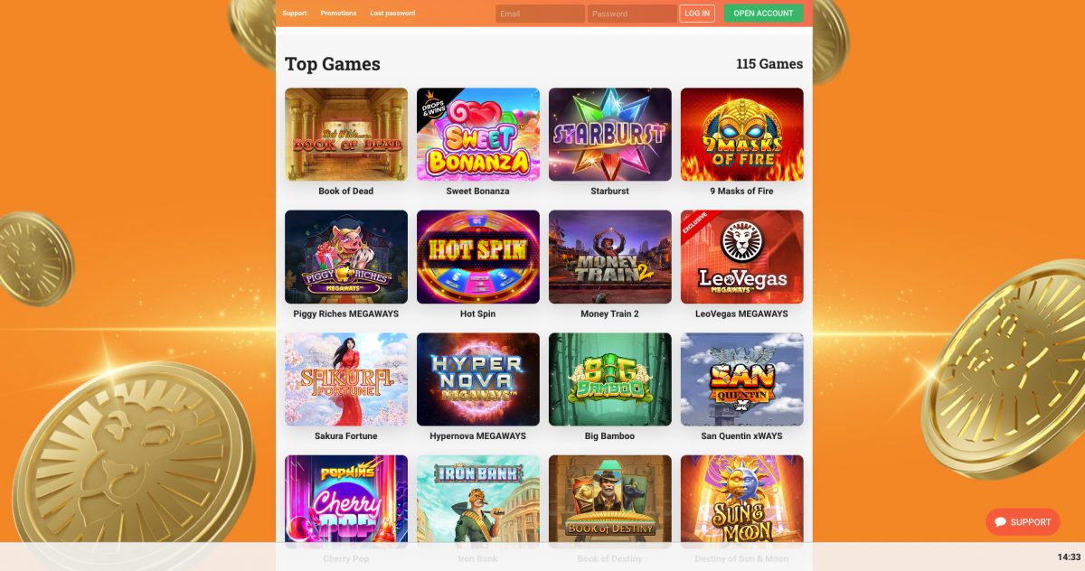The height and width of the screenshot is (571, 1085).
Task: Choose the Big Bamboo game thumbnail
Action: [610, 379]
